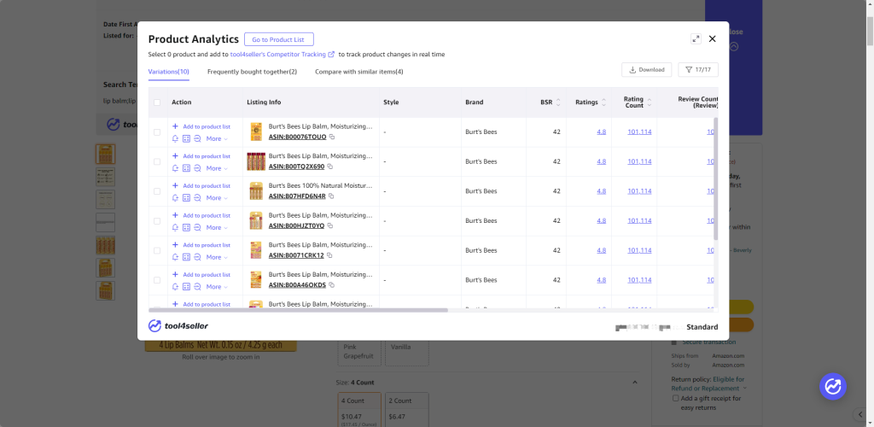This screenshot has height=427, width=874.
Task: Click the horizontal scrollbar of the table
Action: [x=298, y=310]
